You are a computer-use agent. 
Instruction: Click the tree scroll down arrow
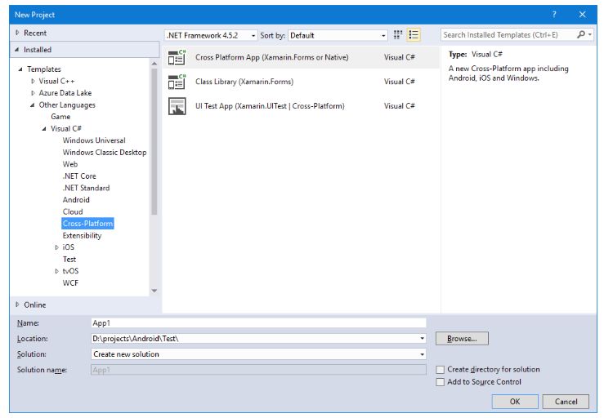pos(154,291)
